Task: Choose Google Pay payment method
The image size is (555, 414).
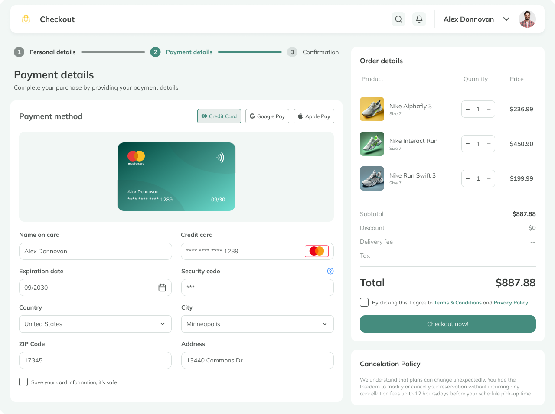Action: 267,116
